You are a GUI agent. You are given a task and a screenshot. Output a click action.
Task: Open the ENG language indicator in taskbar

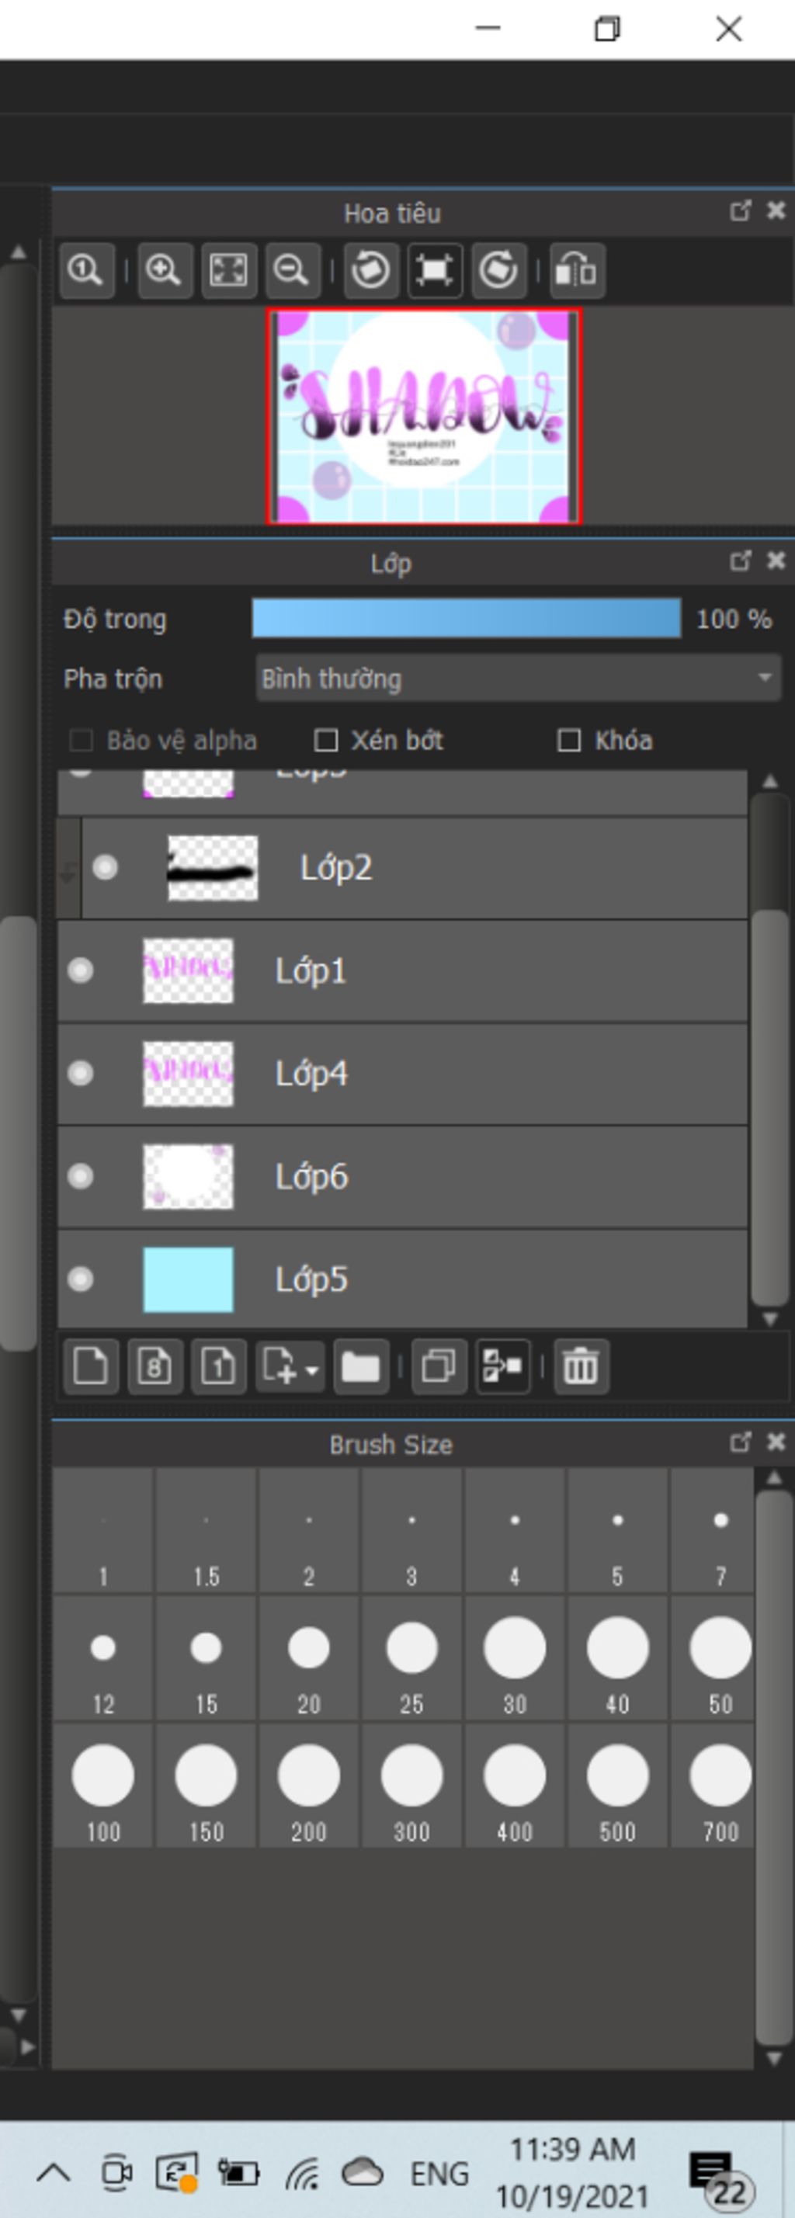tap(439, 2174)
